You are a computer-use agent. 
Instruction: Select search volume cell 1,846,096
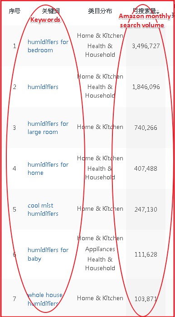coord(146,87)
